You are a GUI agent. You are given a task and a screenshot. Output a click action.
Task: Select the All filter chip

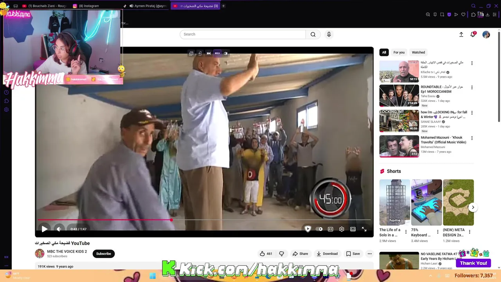384,52
